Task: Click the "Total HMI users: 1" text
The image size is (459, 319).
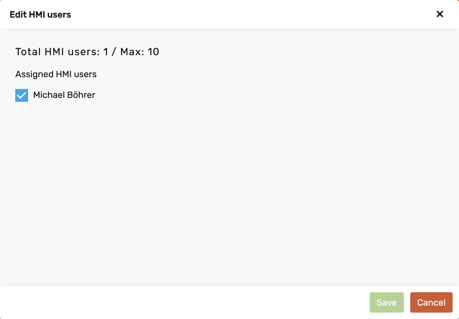Action: click(62, 52)
